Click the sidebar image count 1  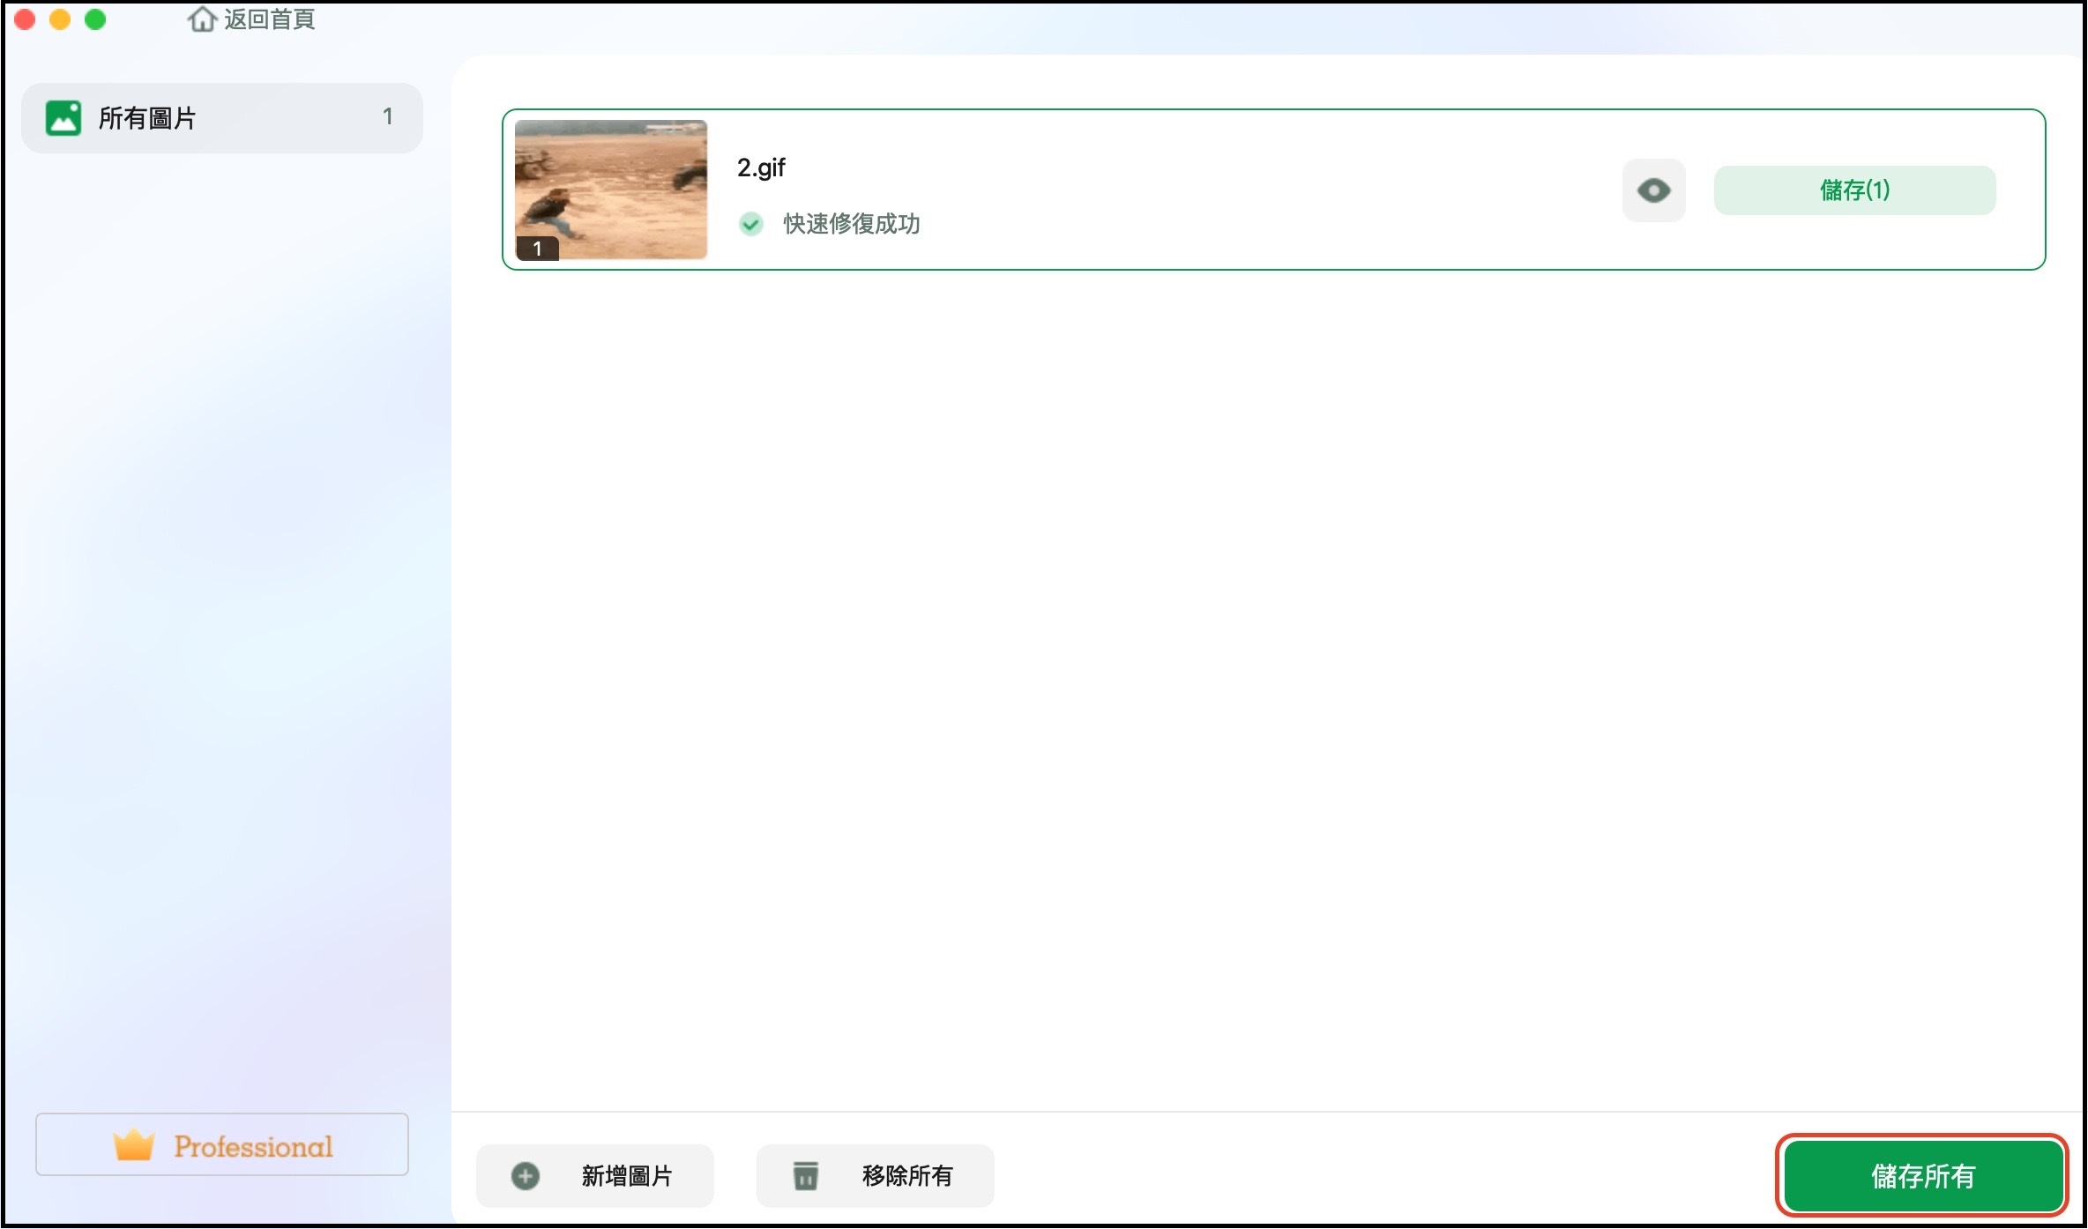pos(387,116)
